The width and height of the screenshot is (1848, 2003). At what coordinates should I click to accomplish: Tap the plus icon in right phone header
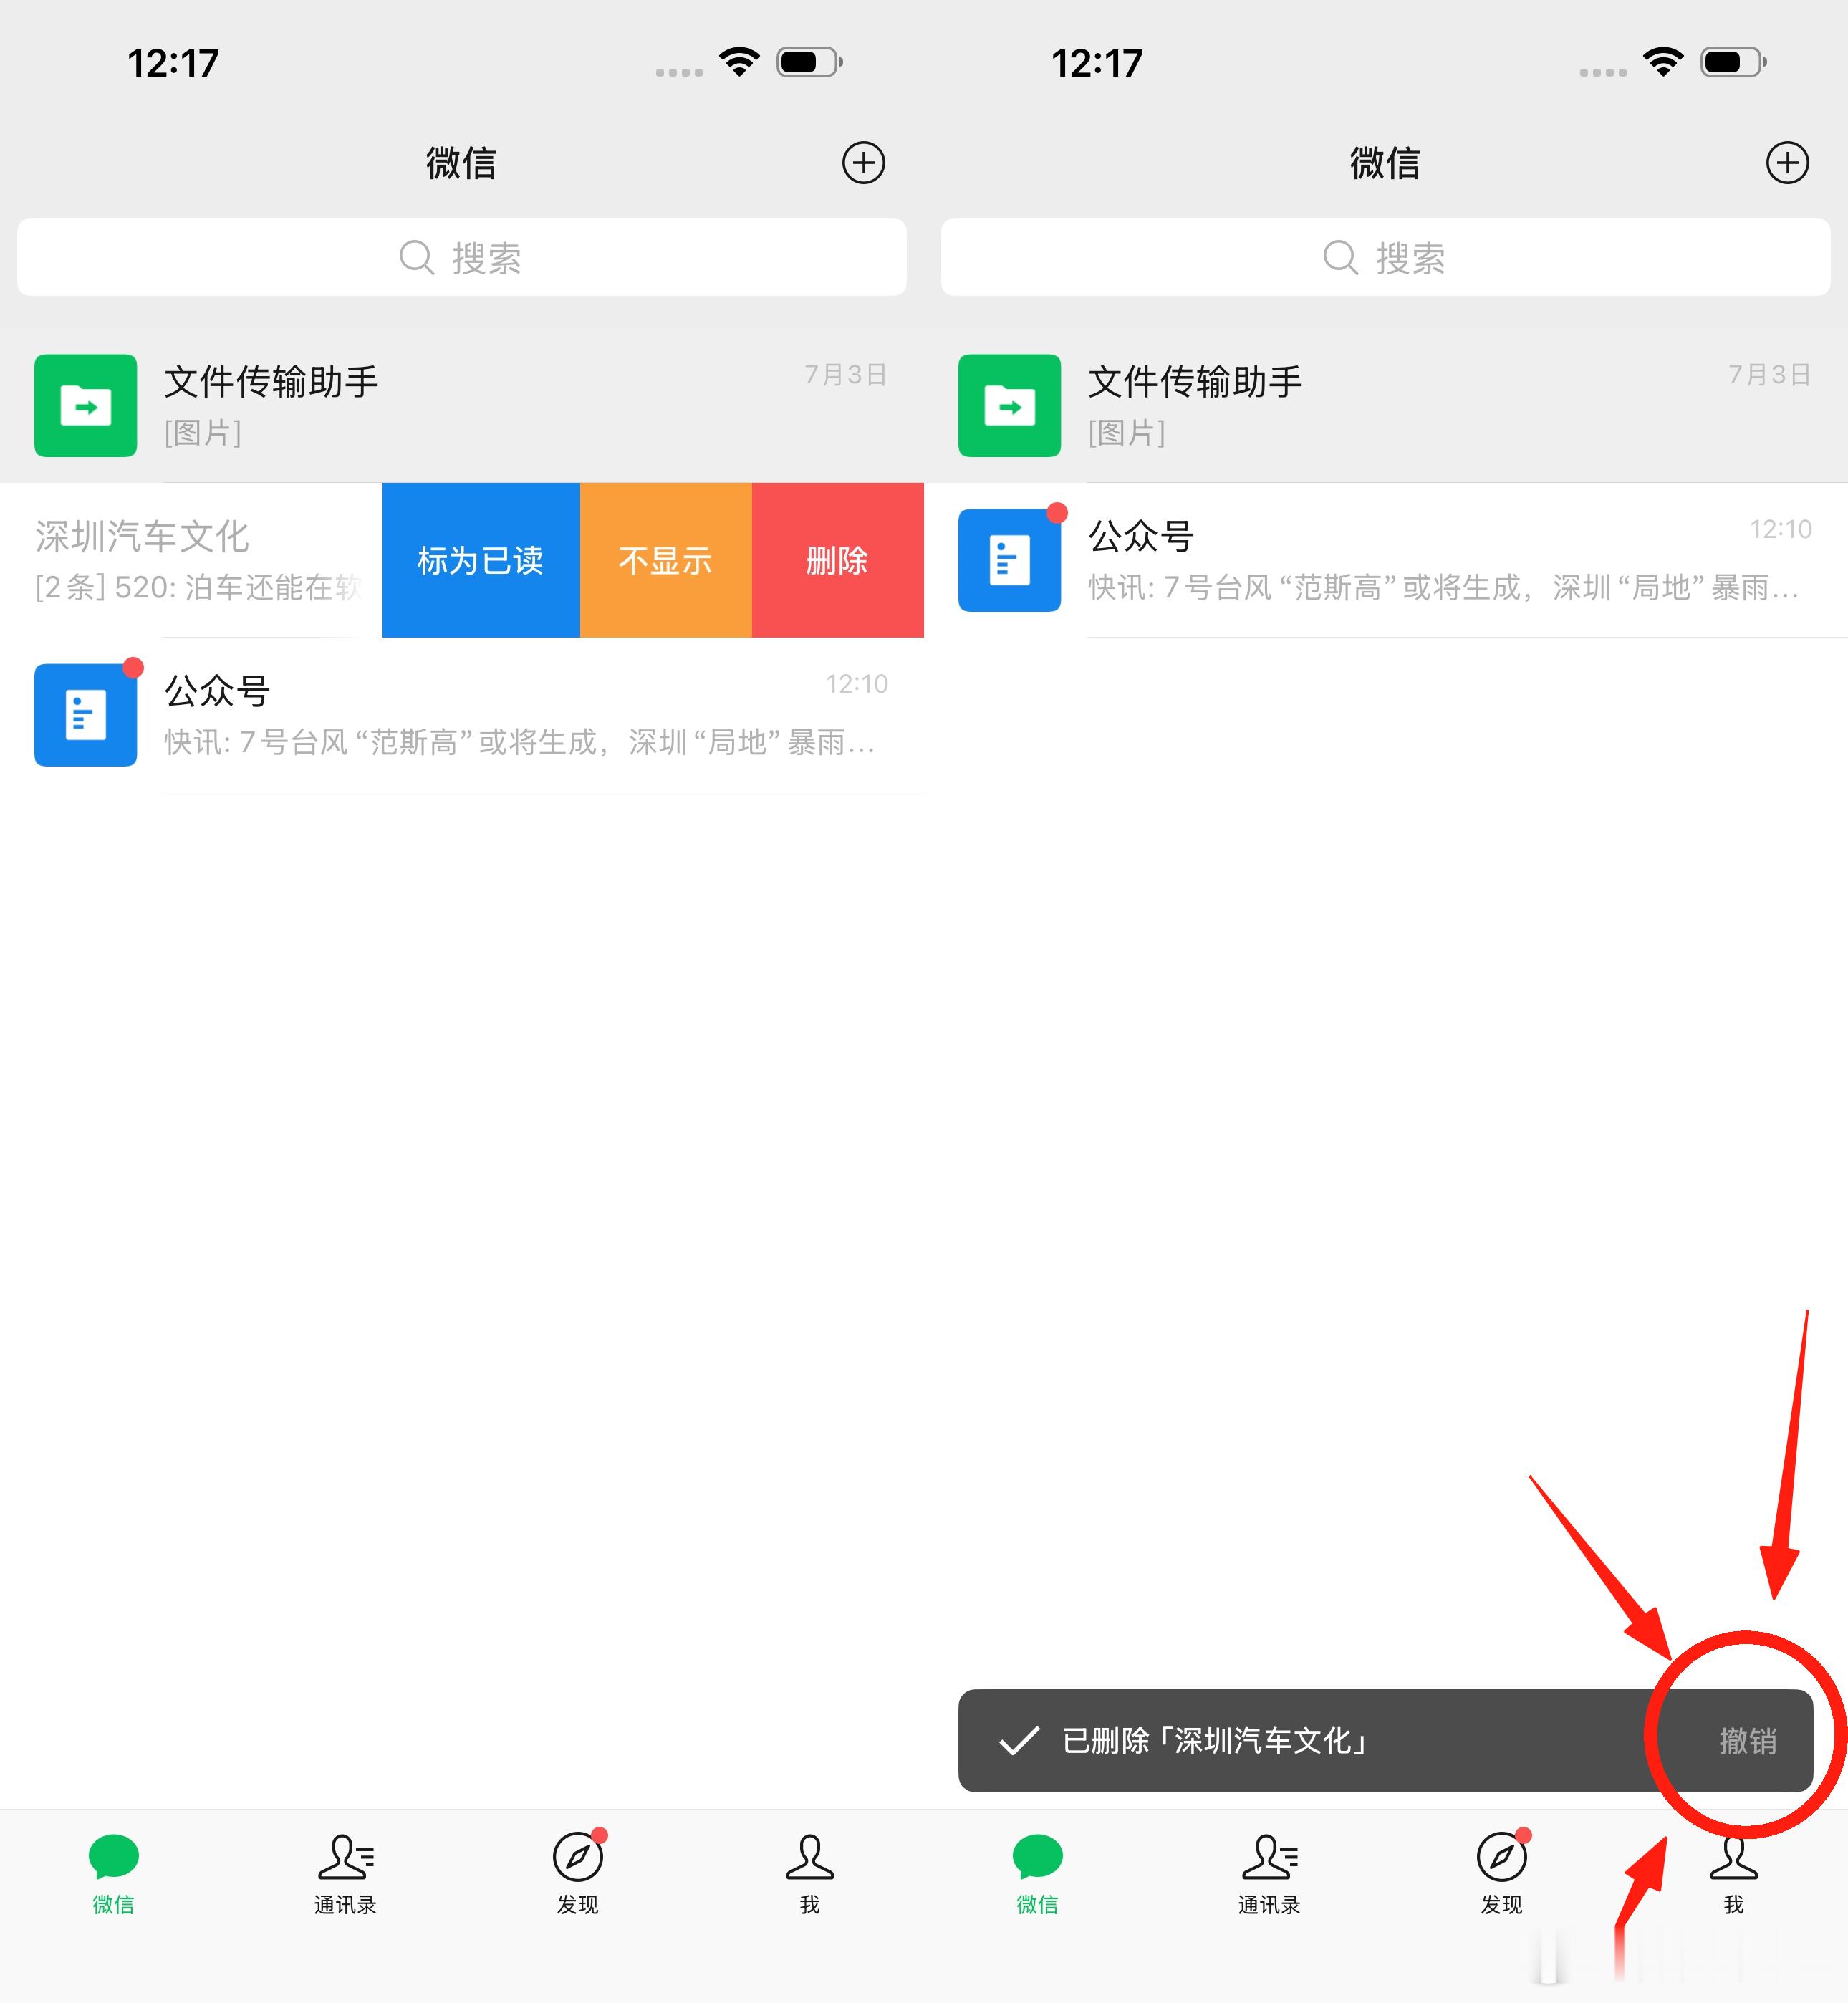pos(1787,163)
